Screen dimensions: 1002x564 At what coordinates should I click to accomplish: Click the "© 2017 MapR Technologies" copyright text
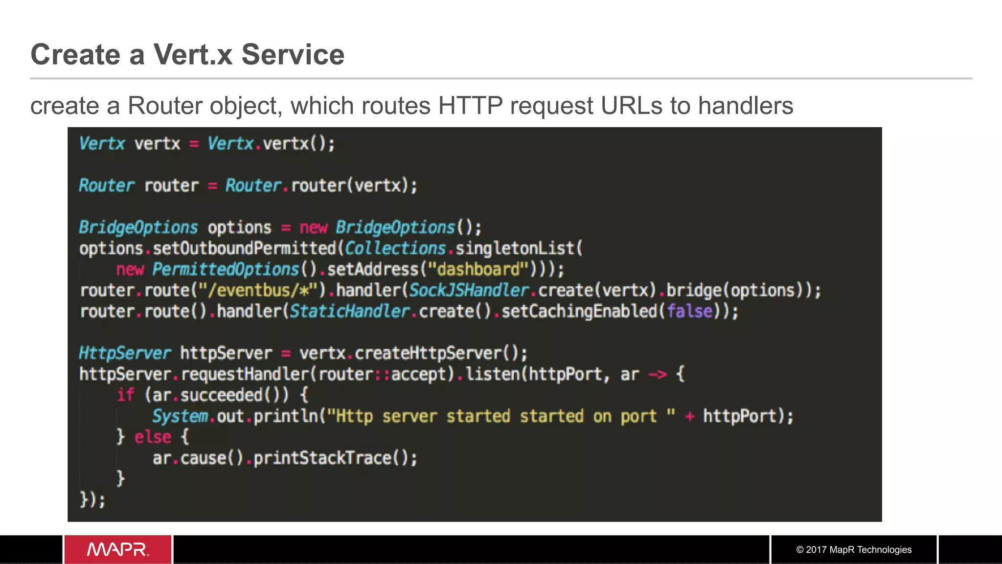(x=854, y=550)
